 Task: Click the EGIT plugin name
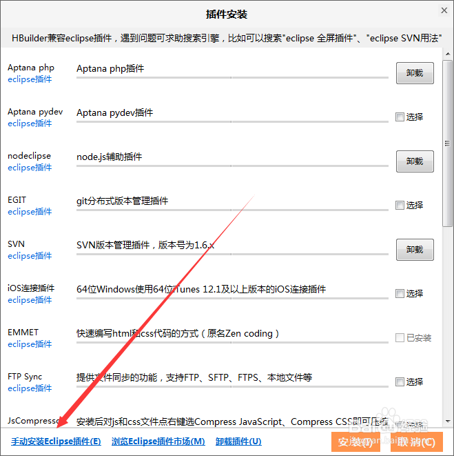(x=17, y=200)
